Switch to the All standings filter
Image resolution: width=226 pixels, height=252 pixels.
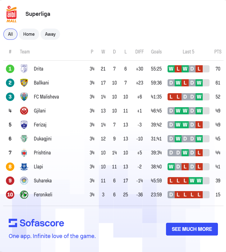(11, 34)
